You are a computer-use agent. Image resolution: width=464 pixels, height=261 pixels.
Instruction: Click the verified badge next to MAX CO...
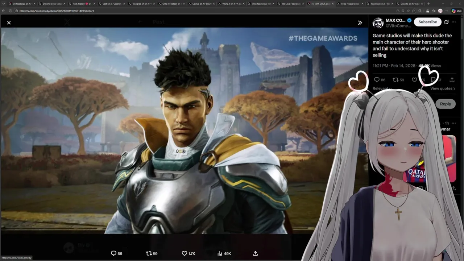point(409,20)
